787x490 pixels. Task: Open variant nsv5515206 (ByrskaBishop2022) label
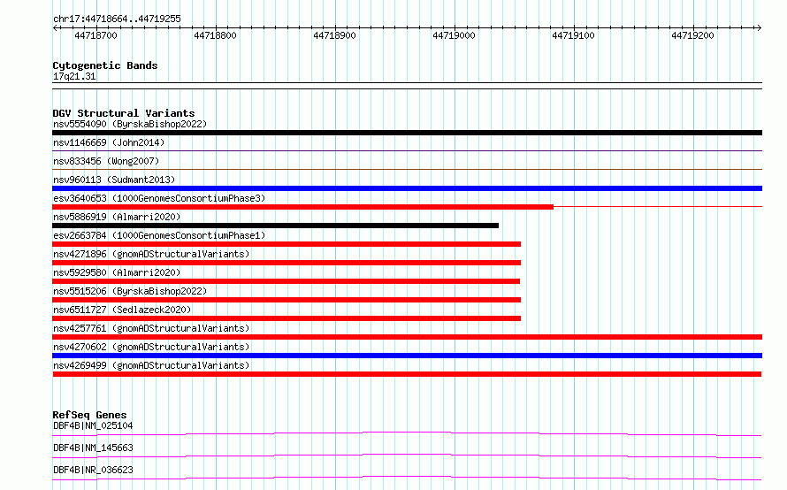point(130,291)
